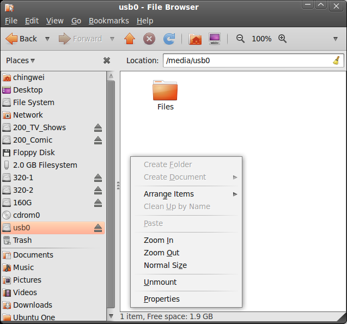This screenshot has width=347, height=324.
Task: Open Network in the sidebar
Action: click(53, 115)
